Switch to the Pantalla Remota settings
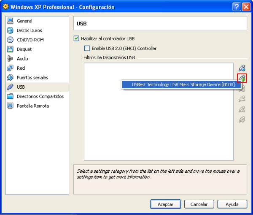Screen dimensions: 253x215 coord(32,106)
